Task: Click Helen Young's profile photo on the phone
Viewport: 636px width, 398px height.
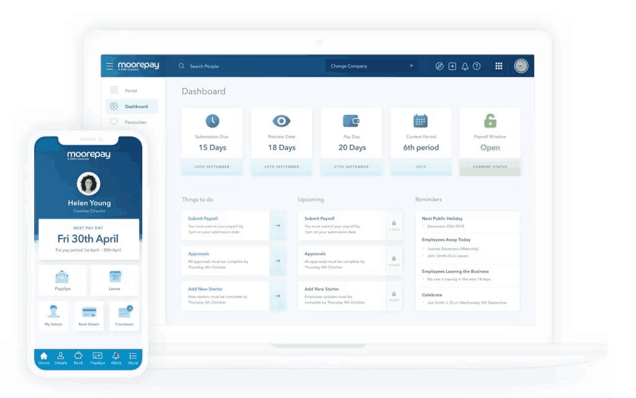Action: point(88,184)
